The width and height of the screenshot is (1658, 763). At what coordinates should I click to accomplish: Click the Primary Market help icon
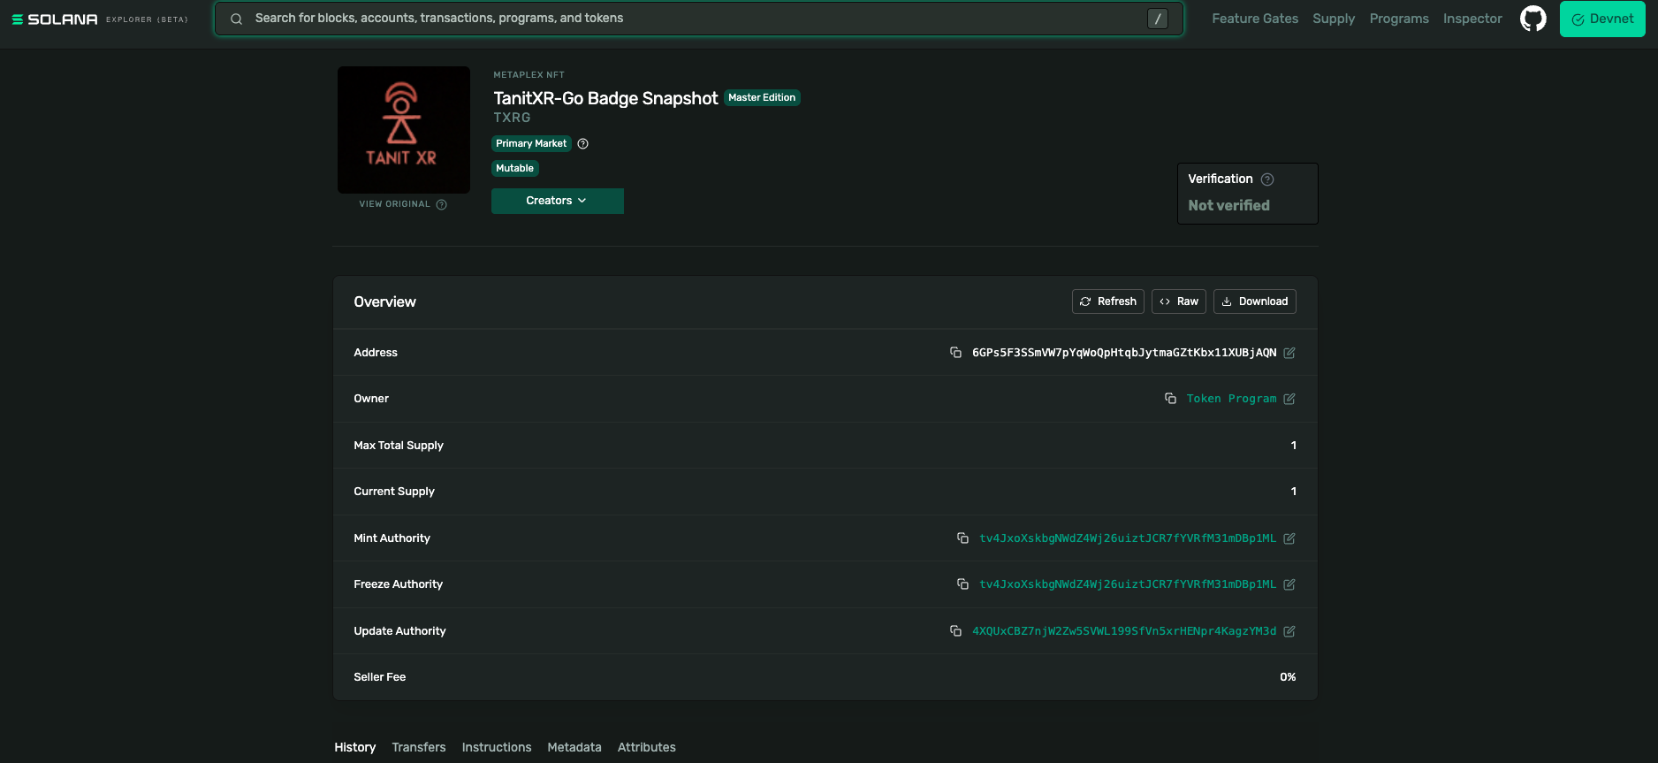(x=582, y=144)
